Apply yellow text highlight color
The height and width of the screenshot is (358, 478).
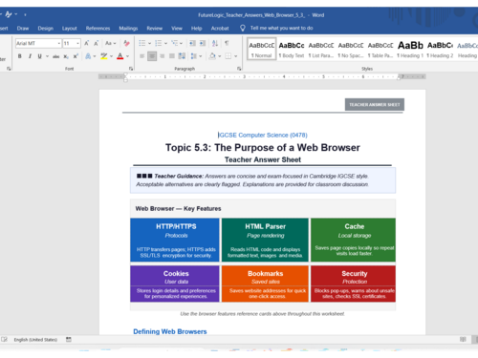click(104, 56)
